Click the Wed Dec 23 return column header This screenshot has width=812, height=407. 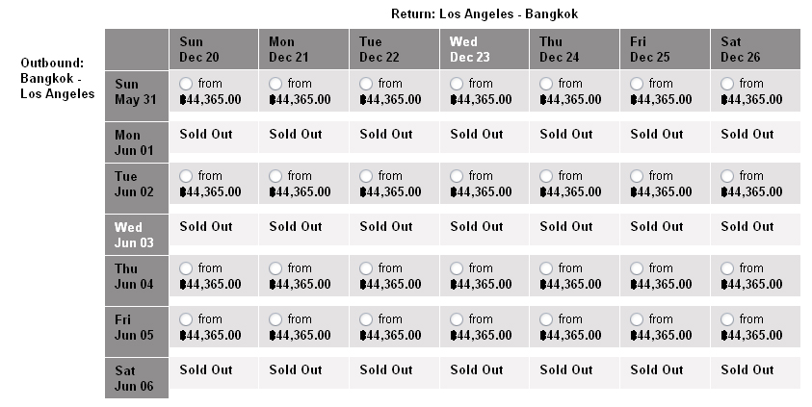485,49
